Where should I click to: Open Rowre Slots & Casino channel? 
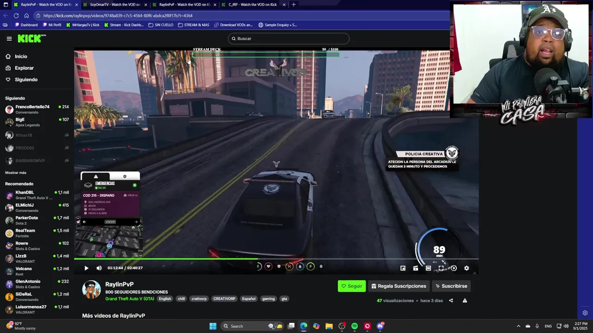[x=37, y=246]
